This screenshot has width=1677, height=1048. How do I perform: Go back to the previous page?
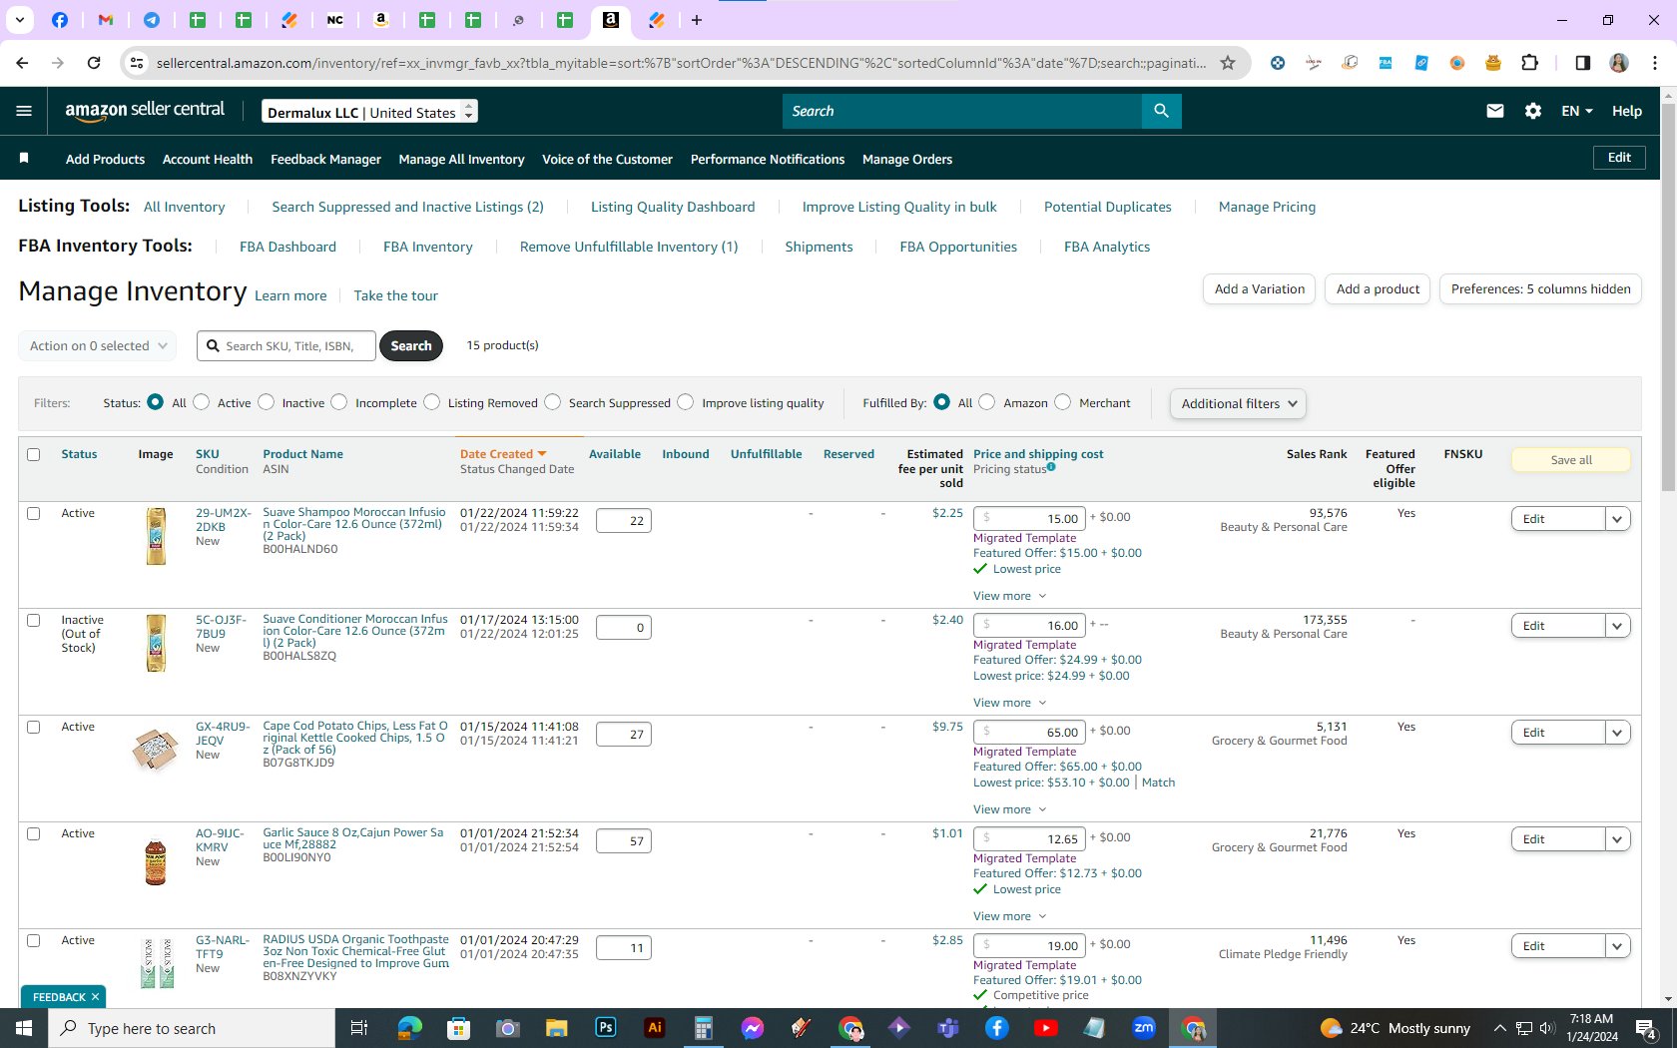tap(22, 63)
